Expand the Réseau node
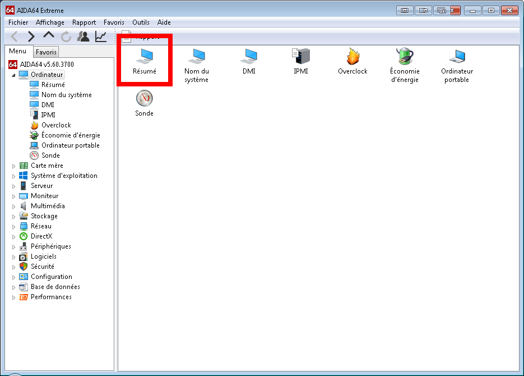The width and height of the screenshot is (524, 376). pyautogui.click(x=13, y=227)
